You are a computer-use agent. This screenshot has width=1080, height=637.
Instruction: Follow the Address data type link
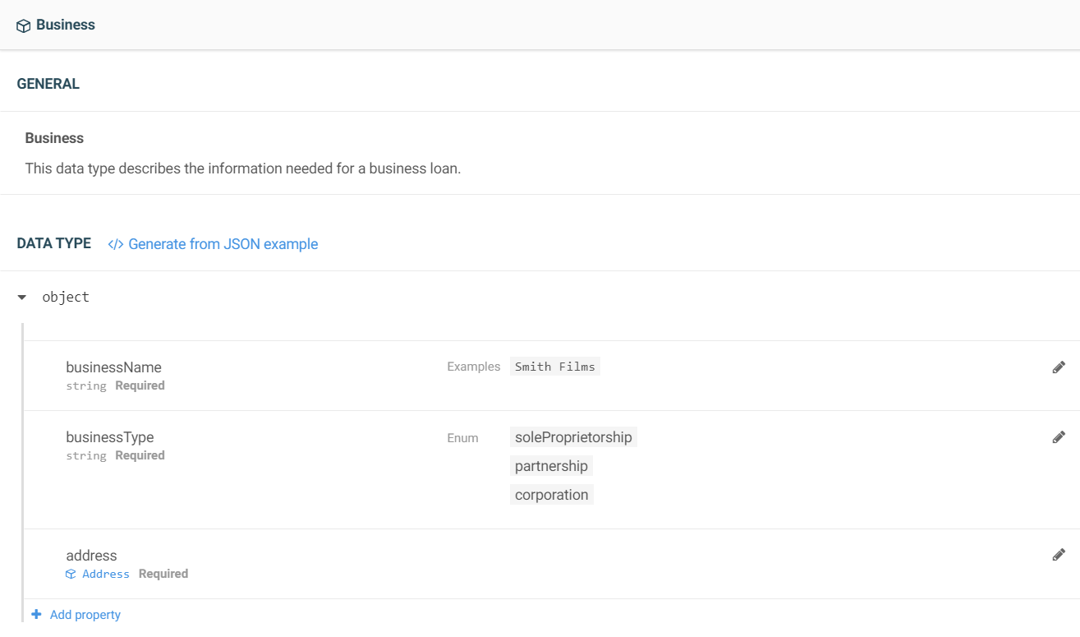click(x=106, y=575)
